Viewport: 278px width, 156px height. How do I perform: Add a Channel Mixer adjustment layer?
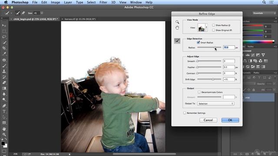261,61
